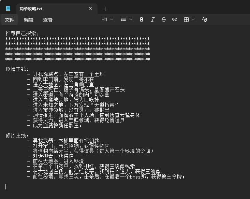Open the 查看 menu
250x199 pixels.
tap(47, 20)
